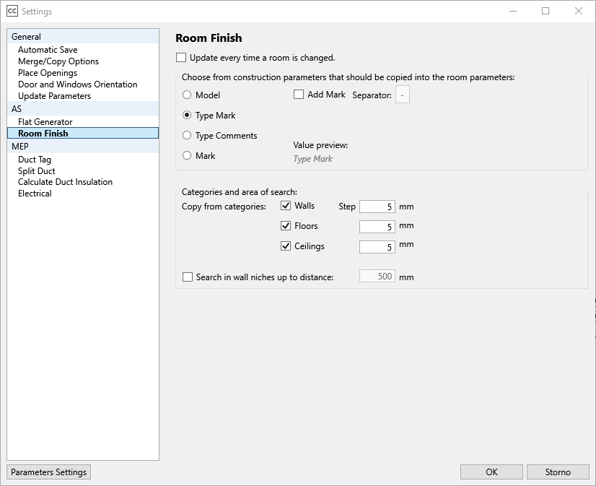Uncheck the Walls category checkbox
Screen dimensions: 596x486
coord(286,205)
